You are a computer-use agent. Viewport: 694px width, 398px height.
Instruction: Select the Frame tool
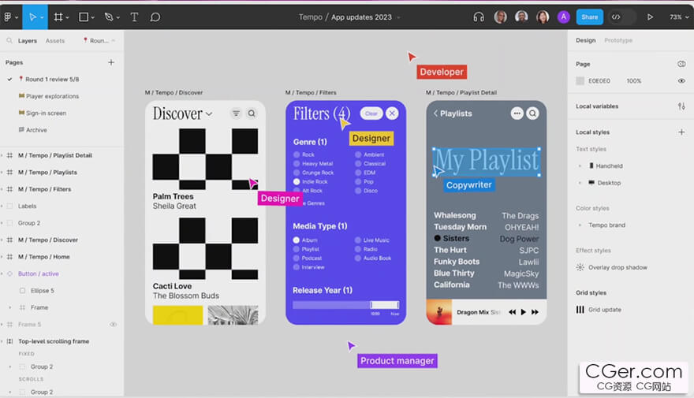pos(58,17)
